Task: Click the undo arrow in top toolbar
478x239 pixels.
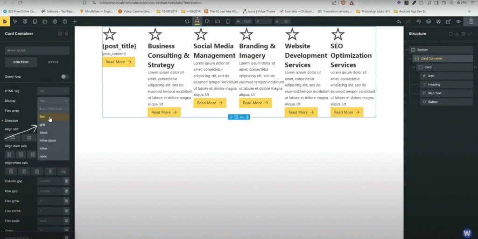Action: coord(398,21)
